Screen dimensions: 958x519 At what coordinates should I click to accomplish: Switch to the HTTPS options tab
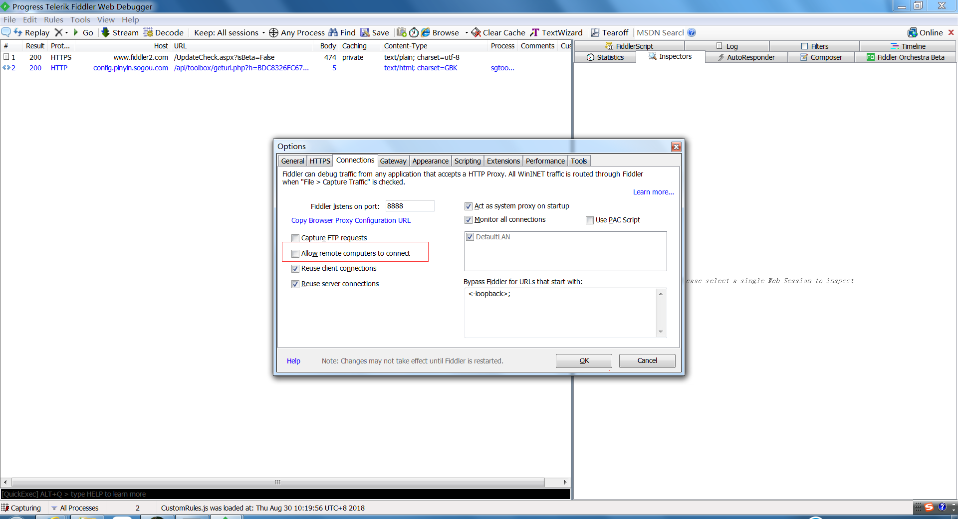tap(320, 161)
